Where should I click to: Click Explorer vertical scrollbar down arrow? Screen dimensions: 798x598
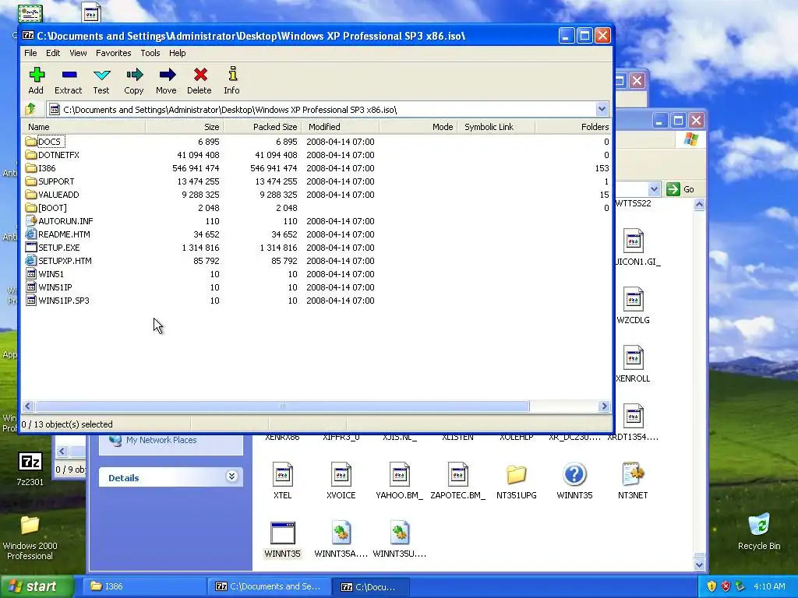[x=699, y=565]
